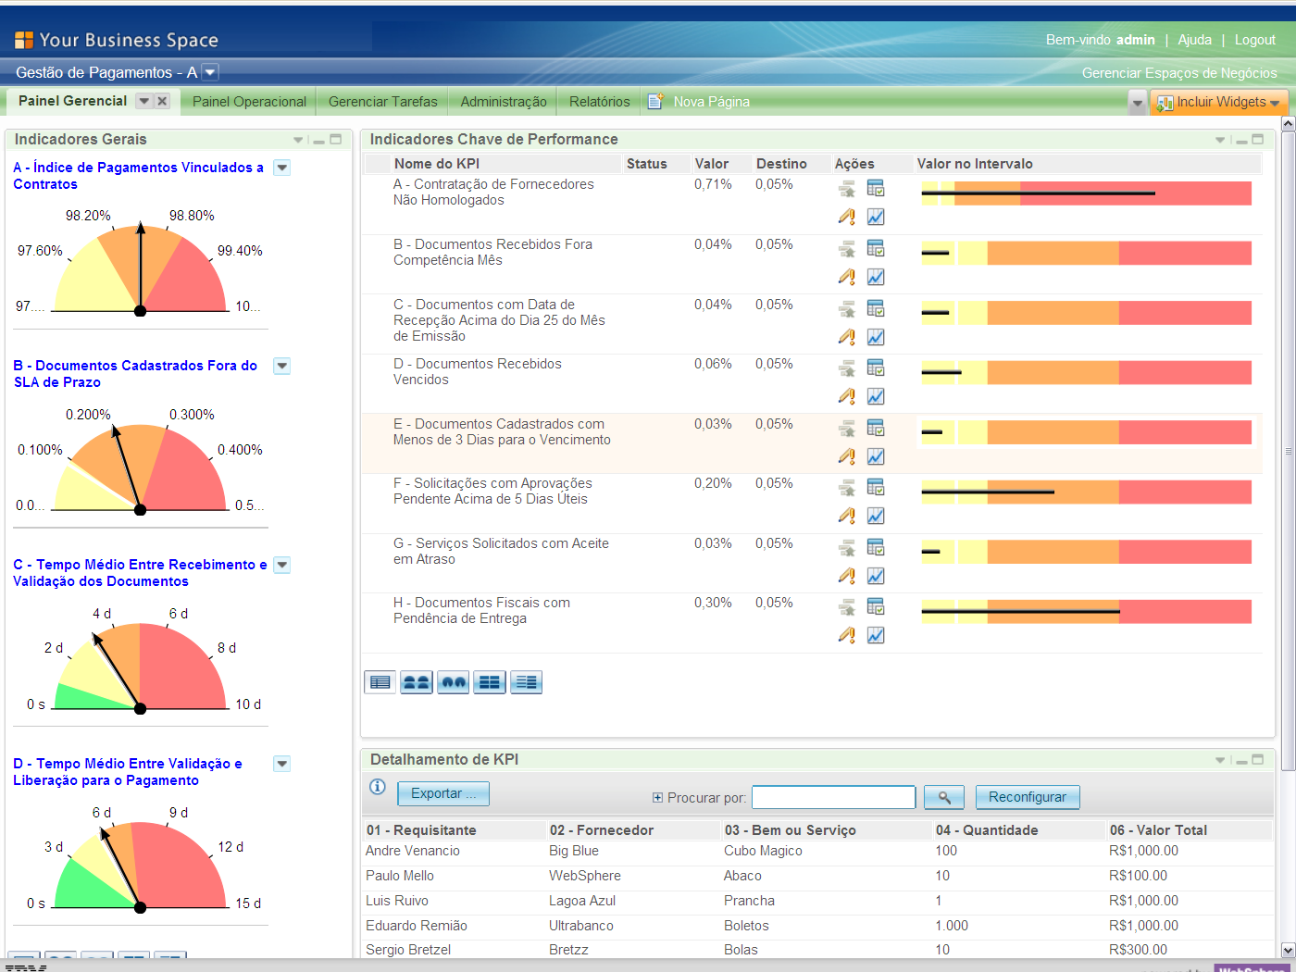The width and height of the screenshot is (1296, 972).
Task: Click pencil alert icon for KPI E row
Action: click(847, 456)
